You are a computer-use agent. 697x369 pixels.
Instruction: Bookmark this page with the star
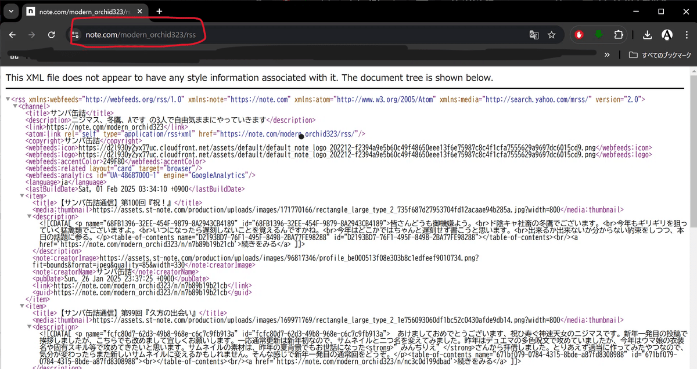552,35
